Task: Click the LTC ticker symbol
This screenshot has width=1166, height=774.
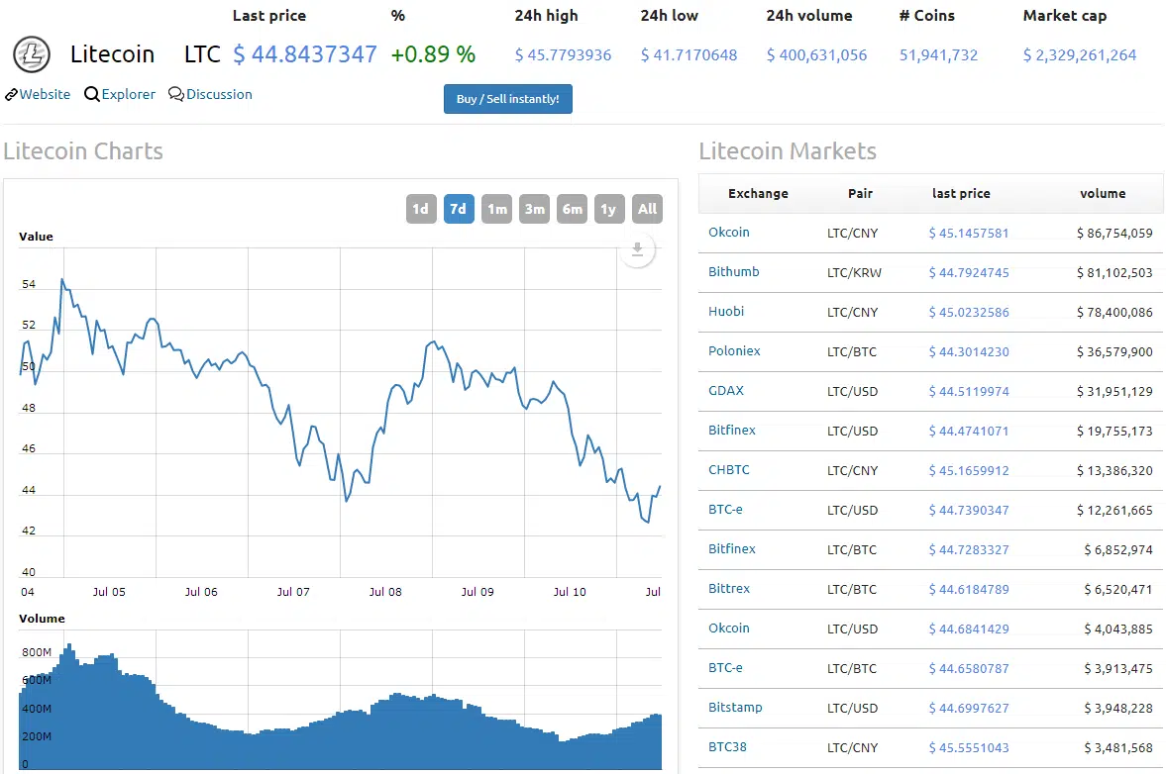Action: tap(202, 54)
